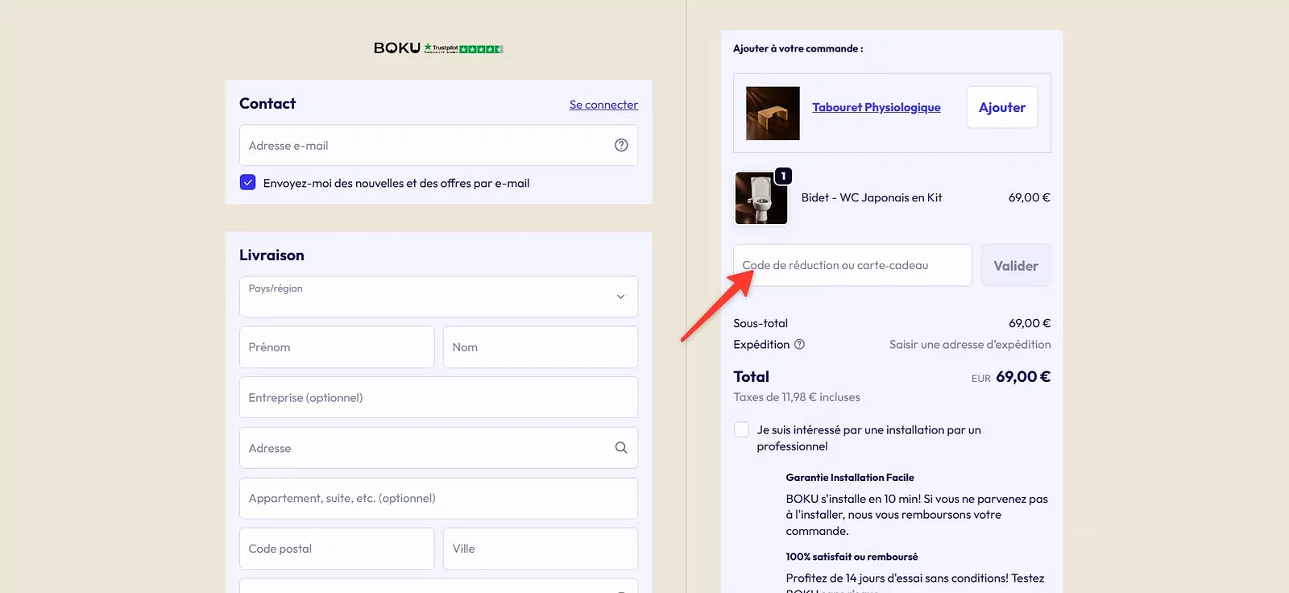1289x593 pixels.
Task: Focus the Adresse e-mail field
Action: pos(438,145)
